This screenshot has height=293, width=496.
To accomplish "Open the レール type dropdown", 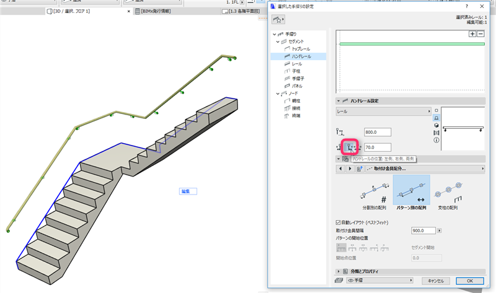I will tap(383, 112).
